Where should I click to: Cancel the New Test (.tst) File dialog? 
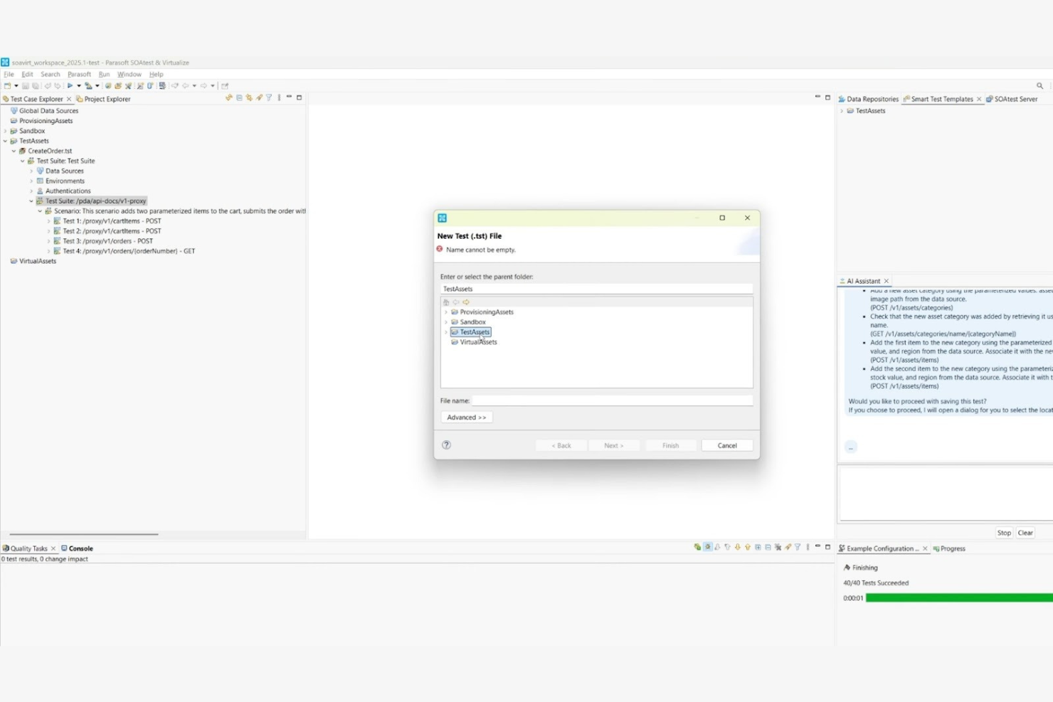pos(726,445)
